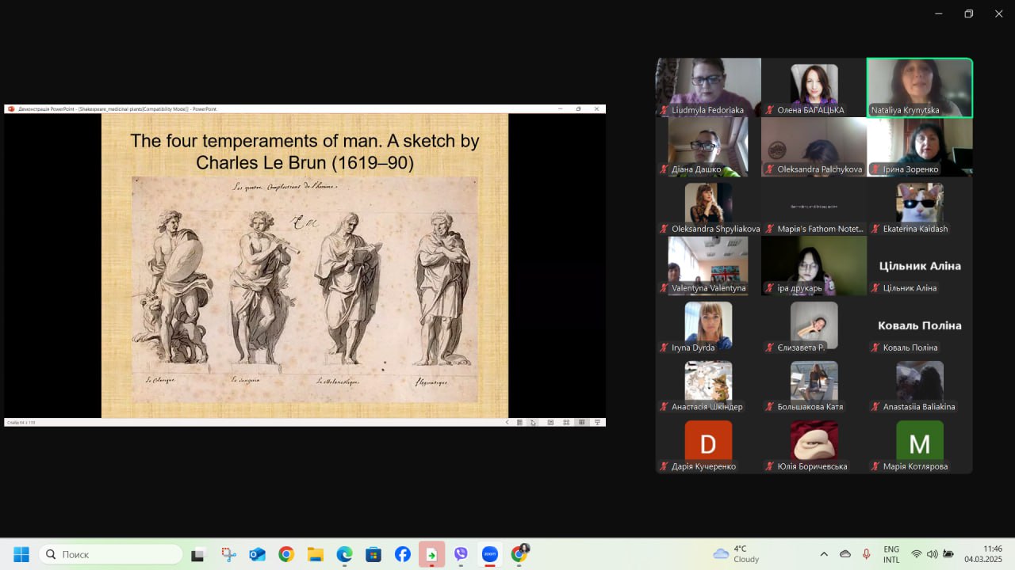1015x570 pixels.
Task: Select Олена БАГАЦЬКА participant tile
Action: pyautogui.click(x=814, y=87)
